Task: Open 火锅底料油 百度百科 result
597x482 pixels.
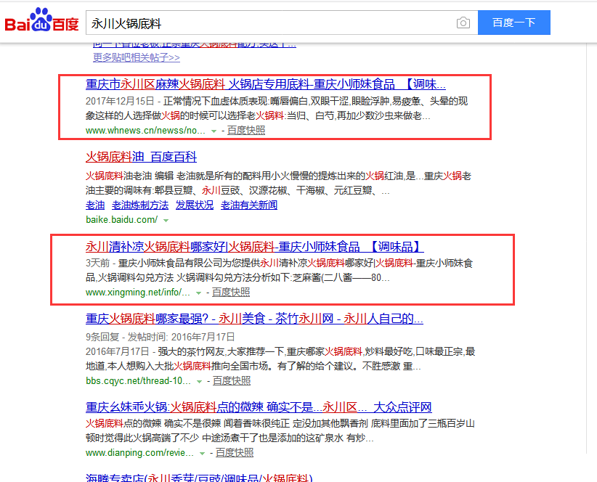Action: click(x=141, y=157)
